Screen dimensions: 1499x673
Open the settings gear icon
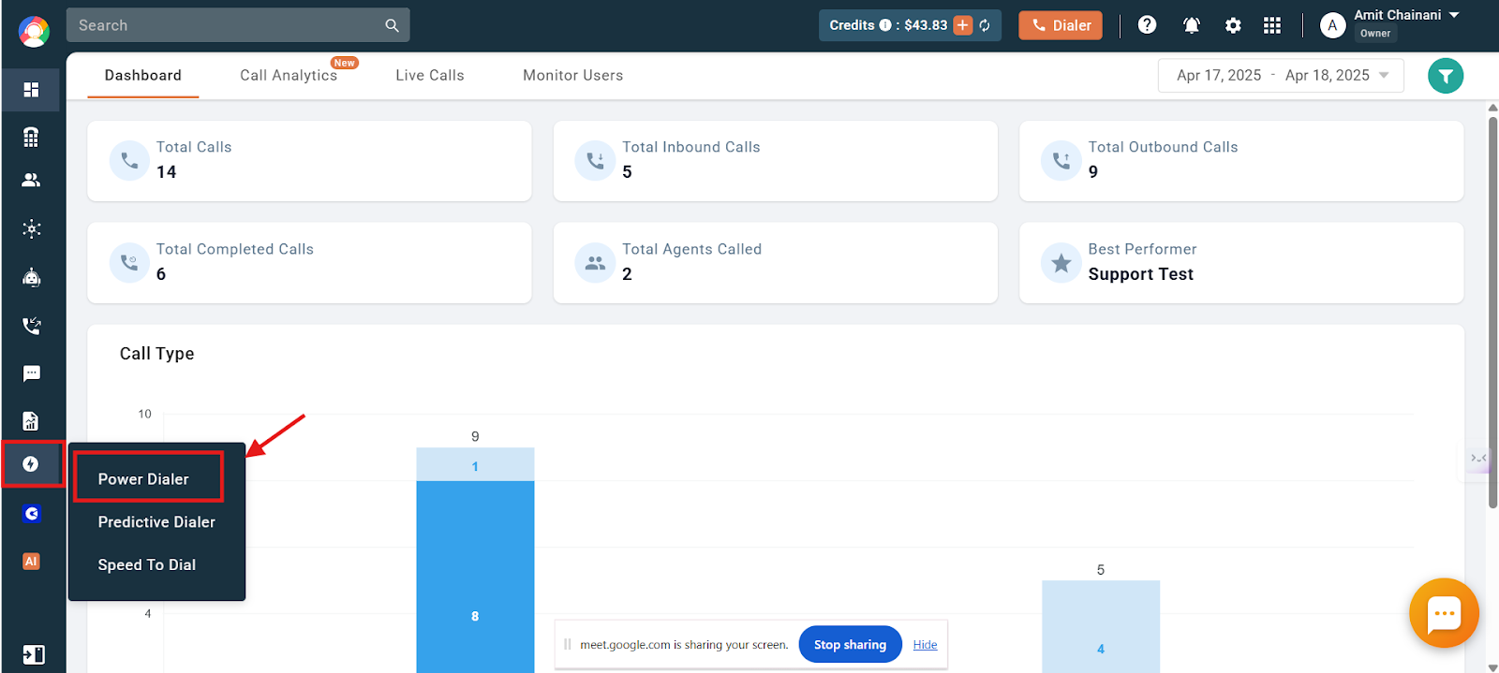pyautogui.click(x=1233, y=25)
